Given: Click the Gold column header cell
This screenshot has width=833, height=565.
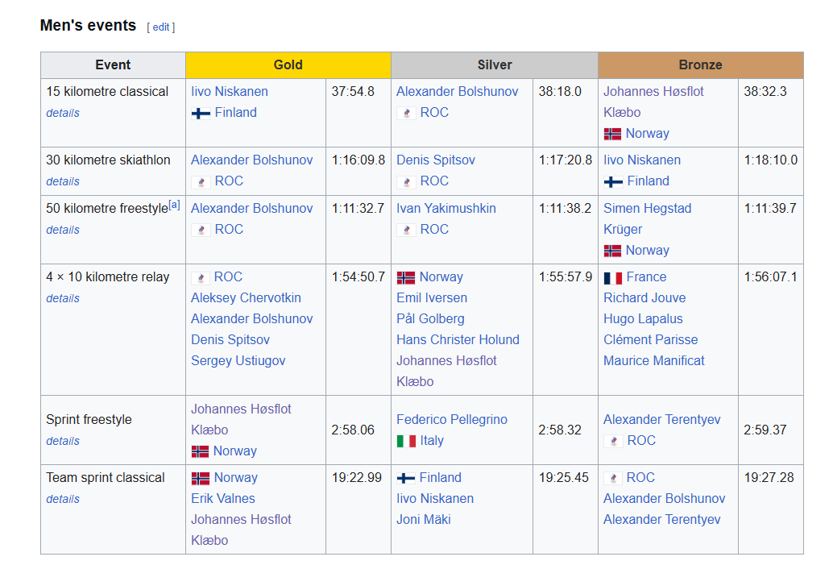Looking at the screenshot, I should click(288, 65).
